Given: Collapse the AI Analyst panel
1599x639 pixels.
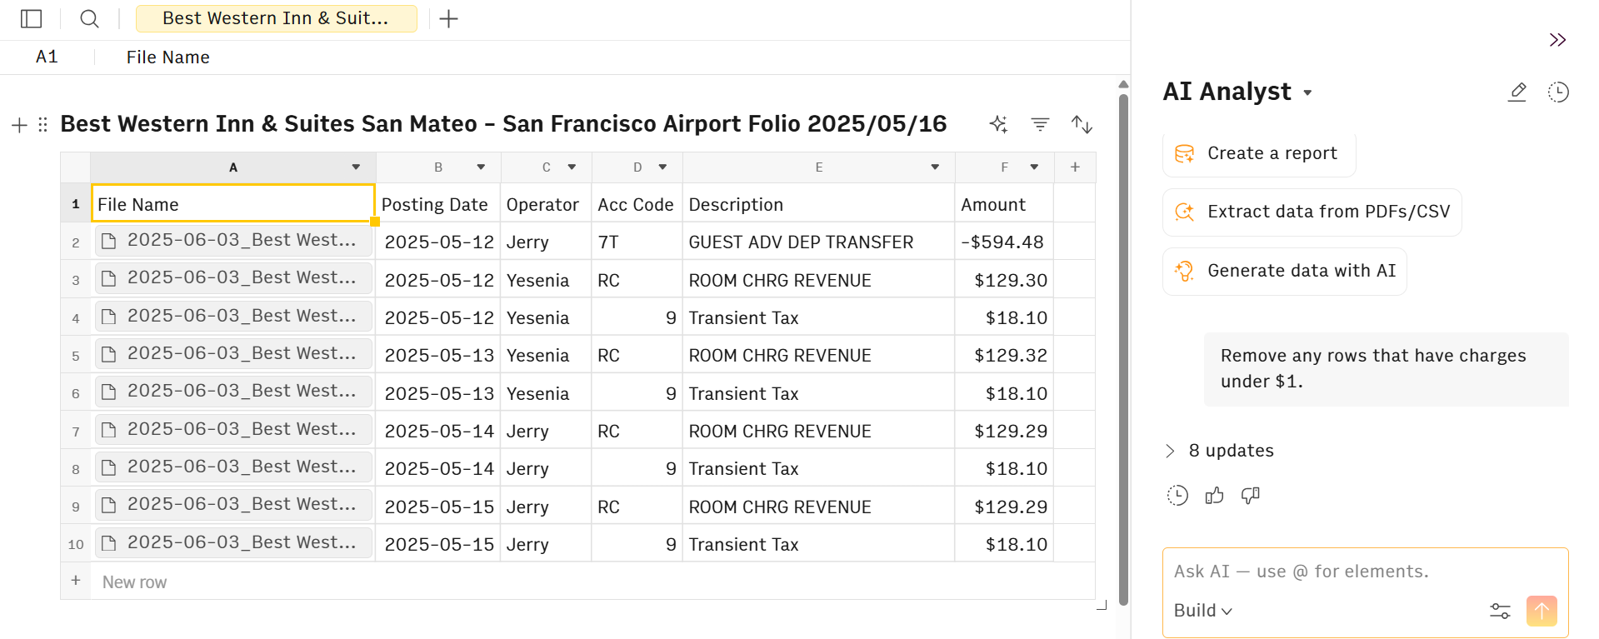Looking at the screenshot, I should 1557,40.
